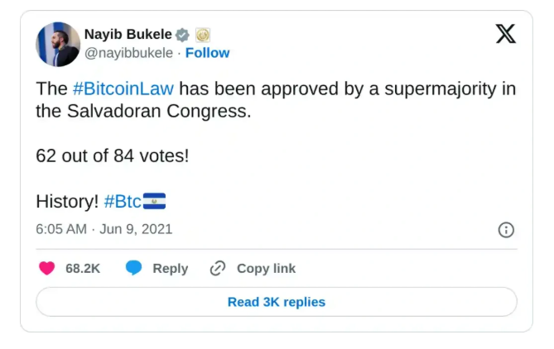
Task: Click the chain copy-link icon
Action: [218, 268]
